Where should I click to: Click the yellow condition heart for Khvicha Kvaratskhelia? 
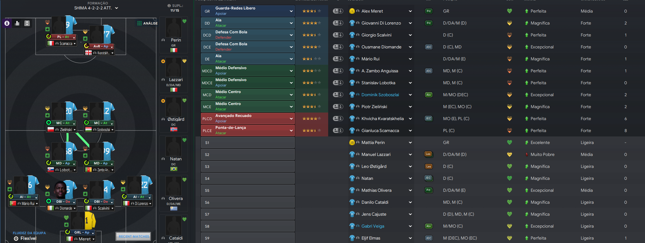coord(509,119)
